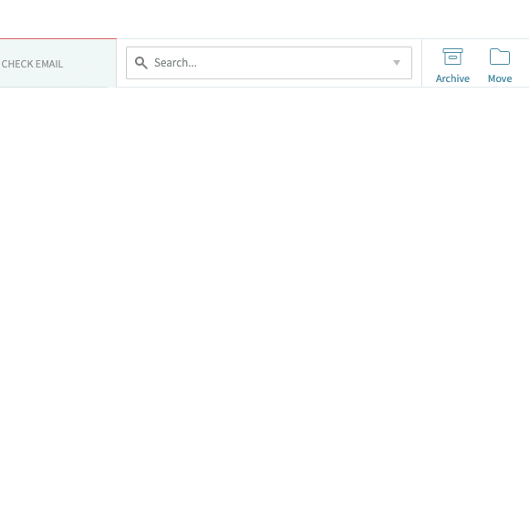Place cursor in the Search... text box
This screenshot has width=529, height=529.
pyautogui.click(x=269, y=63)
